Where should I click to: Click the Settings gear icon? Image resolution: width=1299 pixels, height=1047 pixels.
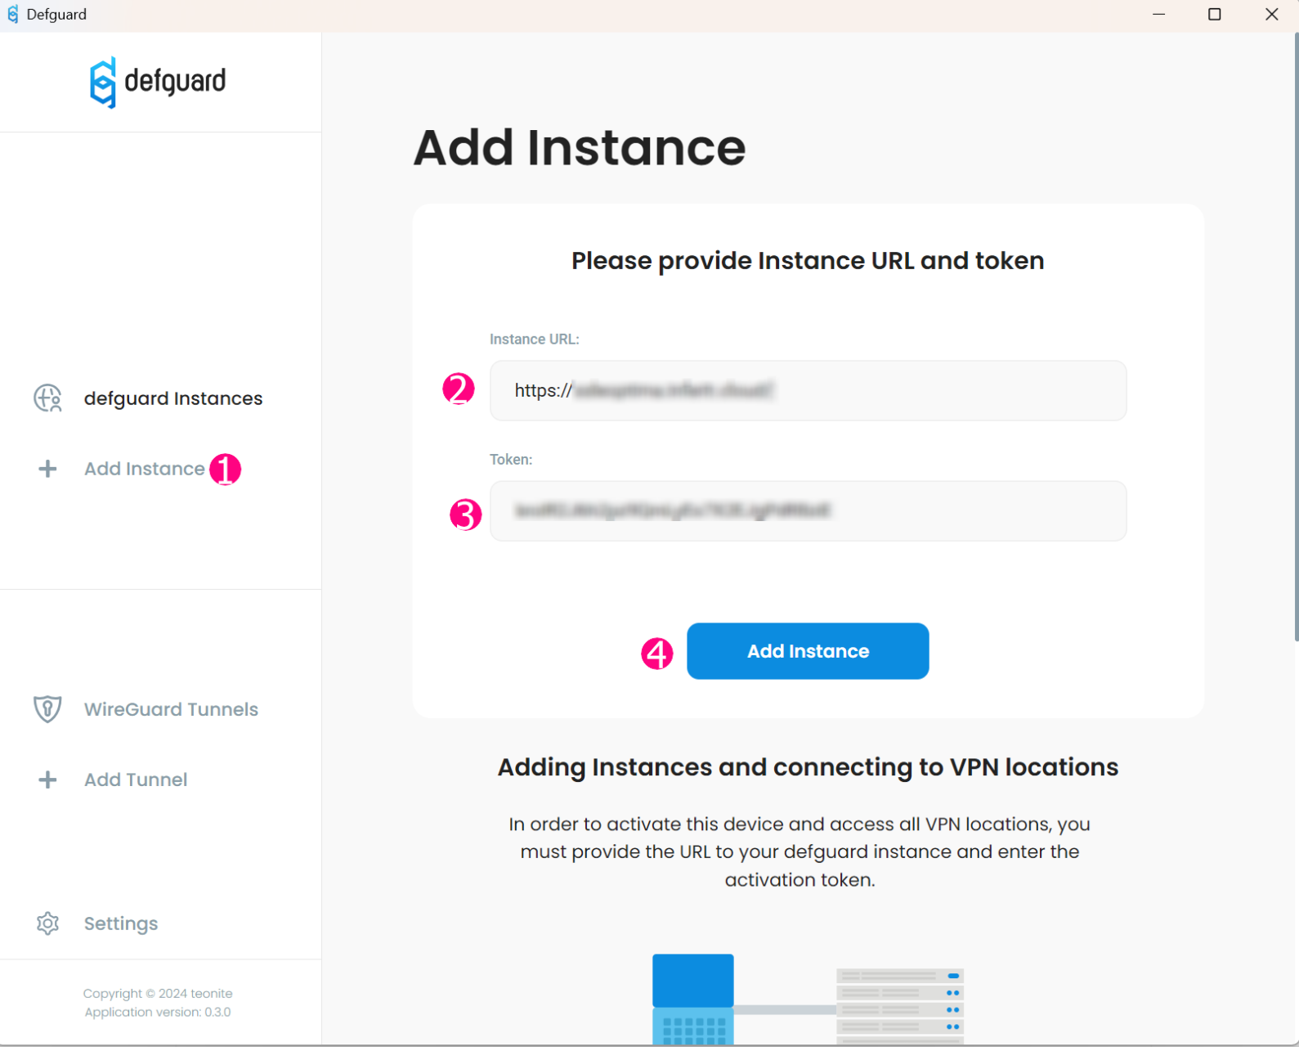pyautogui.click(x=47, y=923)
